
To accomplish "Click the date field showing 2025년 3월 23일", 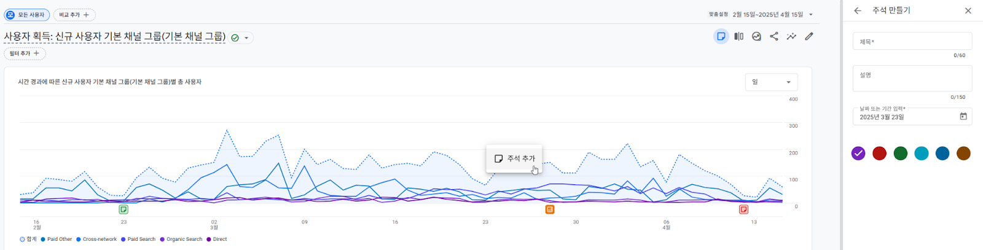I will point(912,116).
